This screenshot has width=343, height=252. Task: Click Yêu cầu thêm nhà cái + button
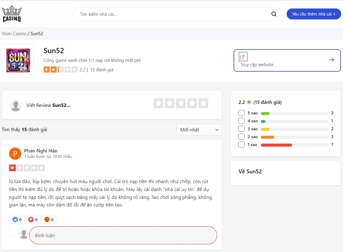point(314,14)
